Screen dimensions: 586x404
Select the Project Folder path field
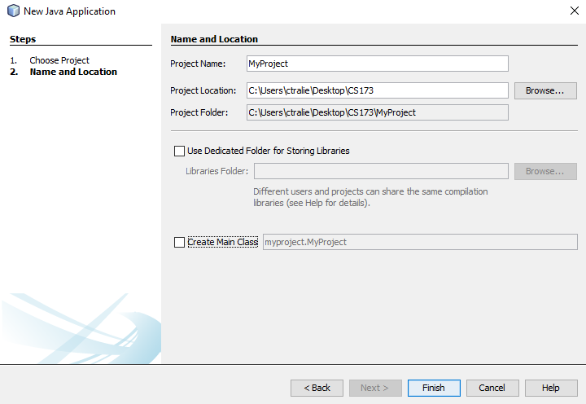pyautogui.click(x=378, y=112)
